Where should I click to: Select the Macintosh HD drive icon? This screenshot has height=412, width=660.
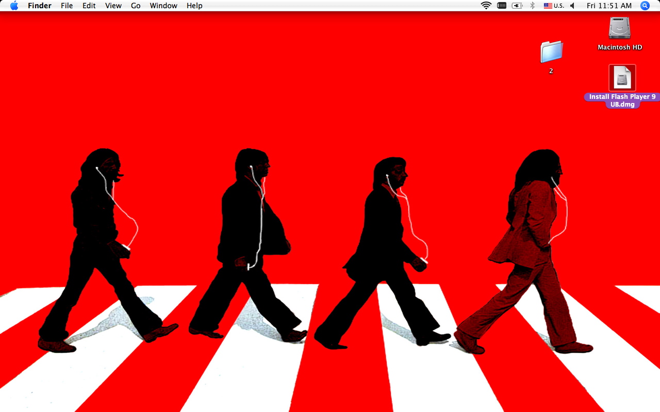620,28
